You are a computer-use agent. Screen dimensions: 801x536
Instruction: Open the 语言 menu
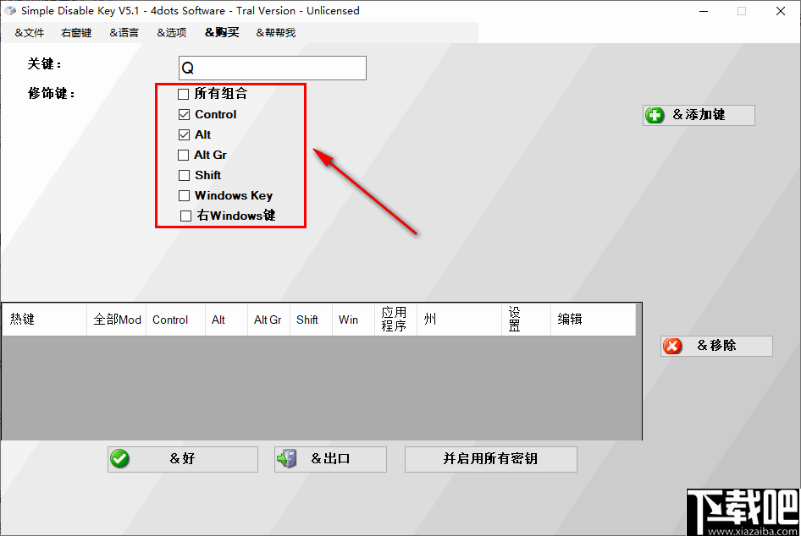124,32
